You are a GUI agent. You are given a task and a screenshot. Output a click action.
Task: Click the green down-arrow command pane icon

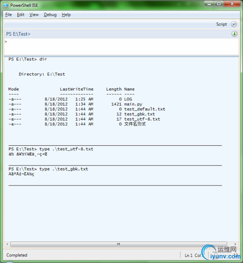point(234,34)
